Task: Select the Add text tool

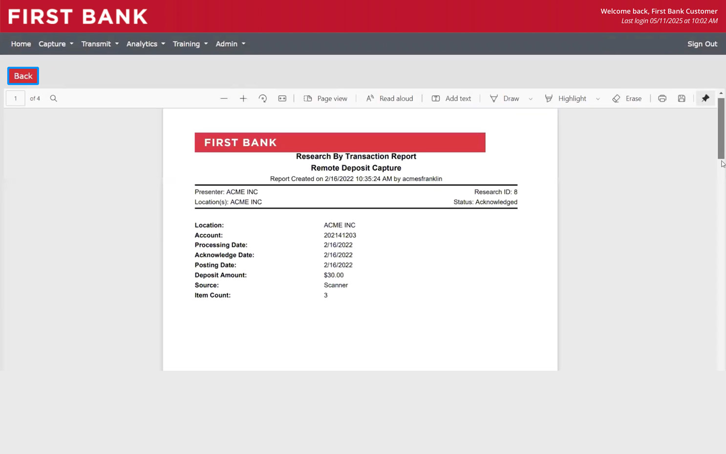Action: [x=451, y=99]
